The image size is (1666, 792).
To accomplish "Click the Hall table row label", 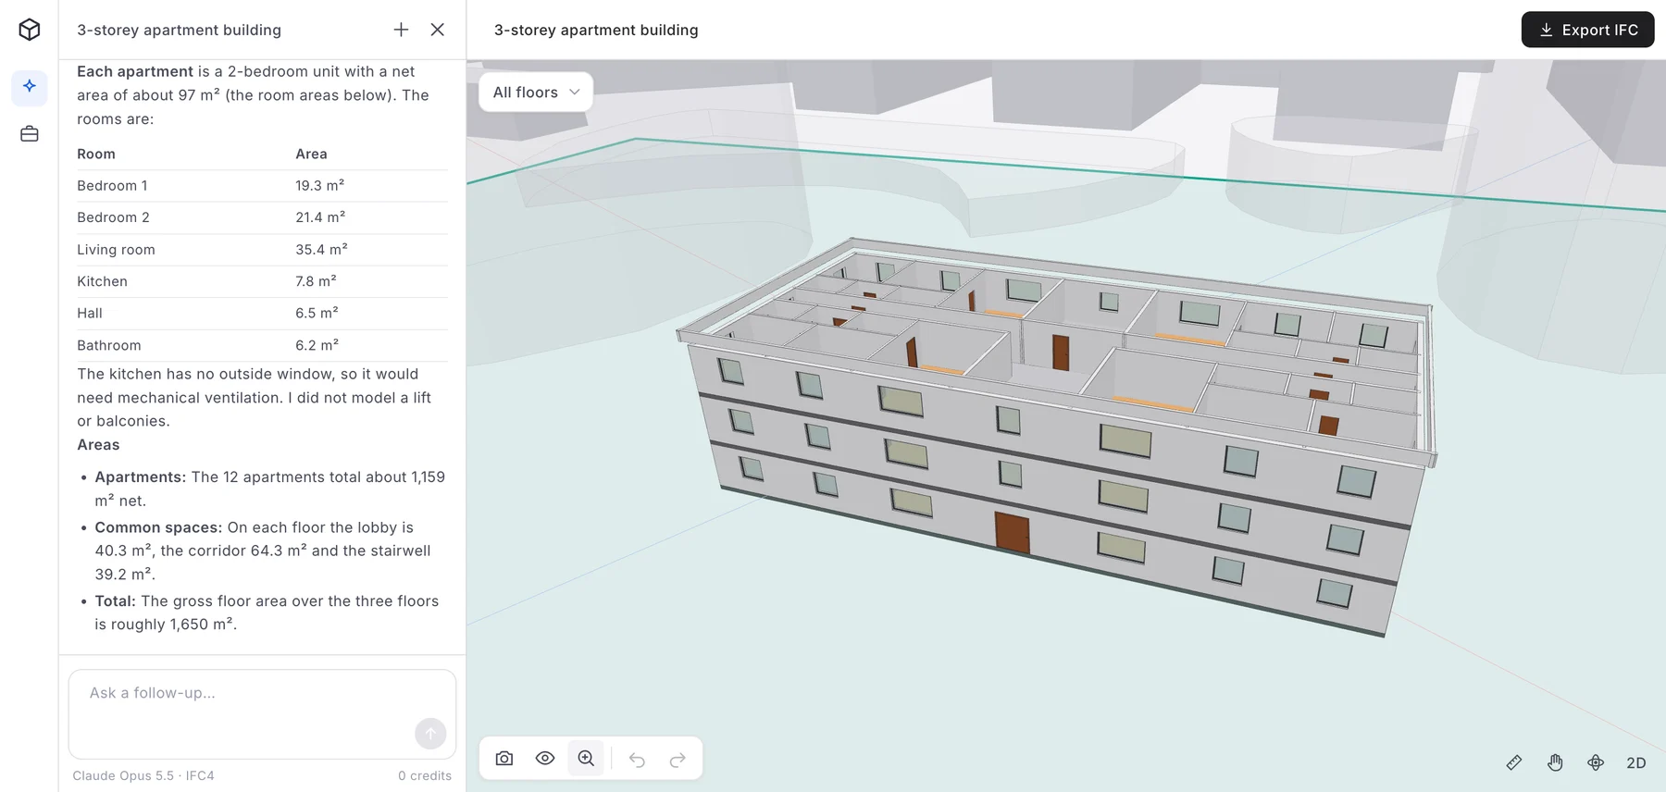I will [90, 314].
